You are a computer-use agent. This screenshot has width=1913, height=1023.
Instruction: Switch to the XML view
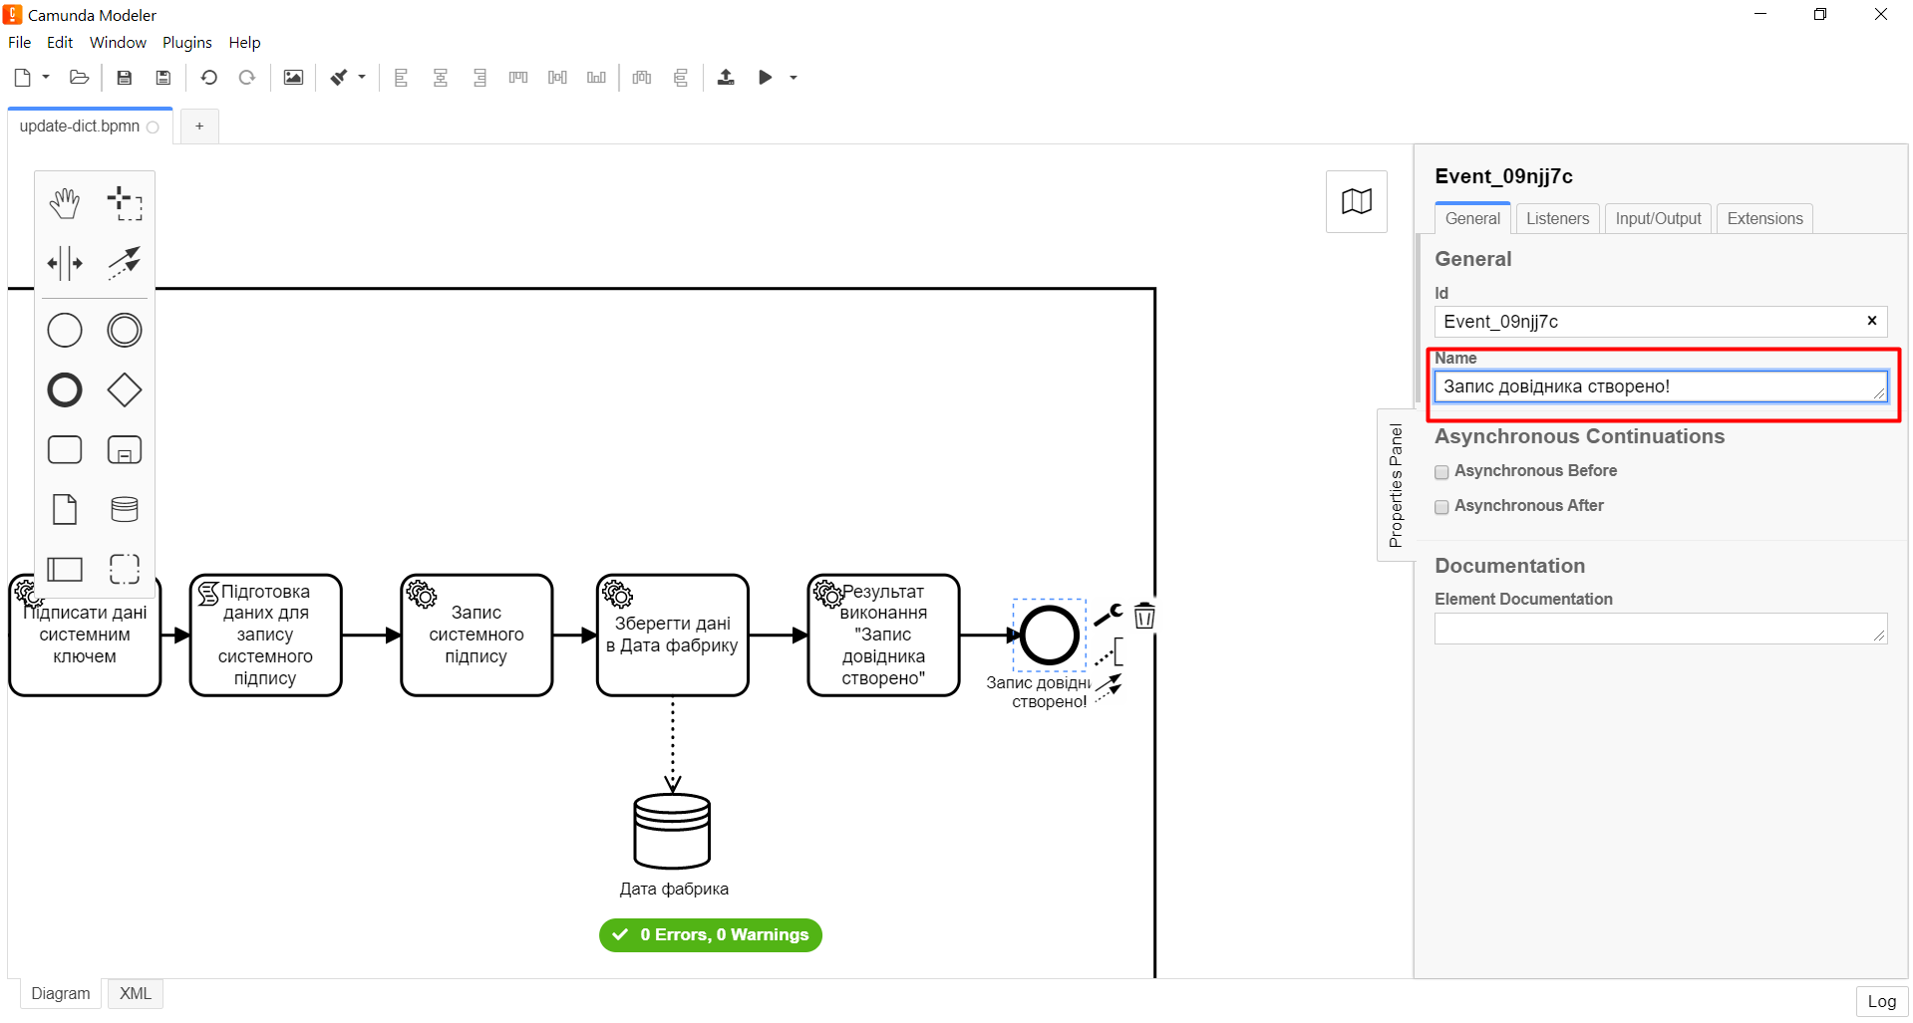(136, 993)
